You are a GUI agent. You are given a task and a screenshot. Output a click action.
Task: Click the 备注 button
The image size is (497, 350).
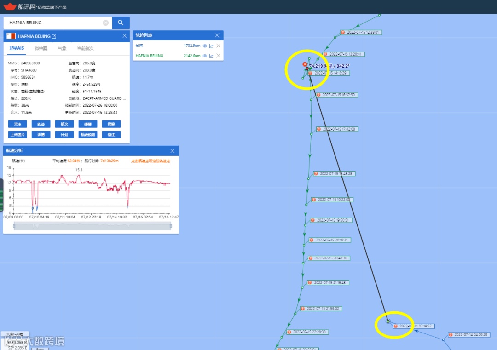pyautogui.click(x=111, y=135)
